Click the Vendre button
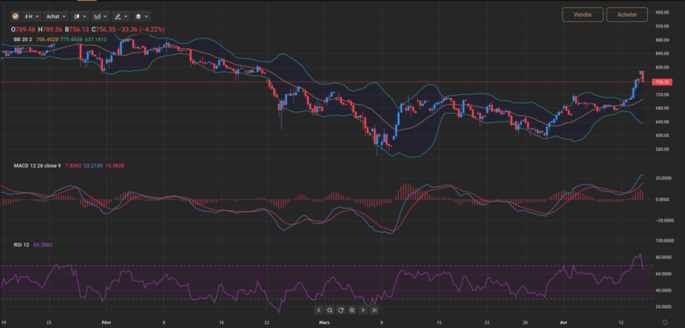Viewport: 685px width, 328px height. 583,15
